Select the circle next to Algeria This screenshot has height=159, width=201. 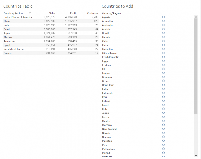[x=163, y=17]
